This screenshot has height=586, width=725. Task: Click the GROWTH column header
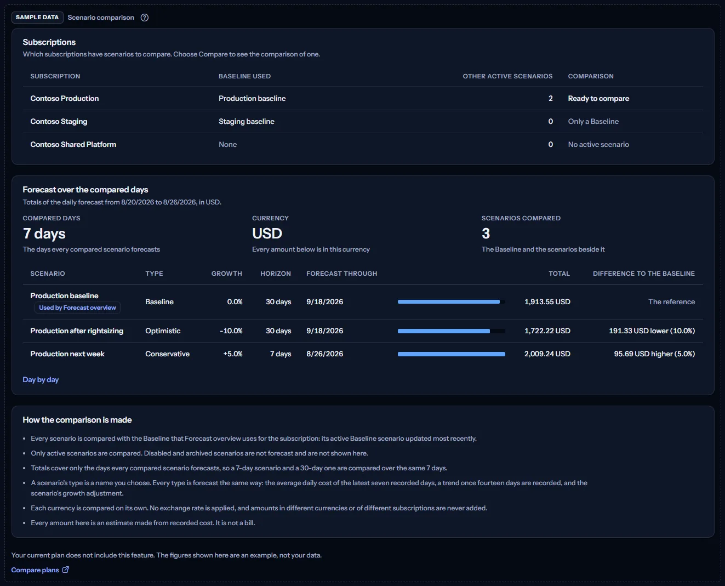[227, 274]
